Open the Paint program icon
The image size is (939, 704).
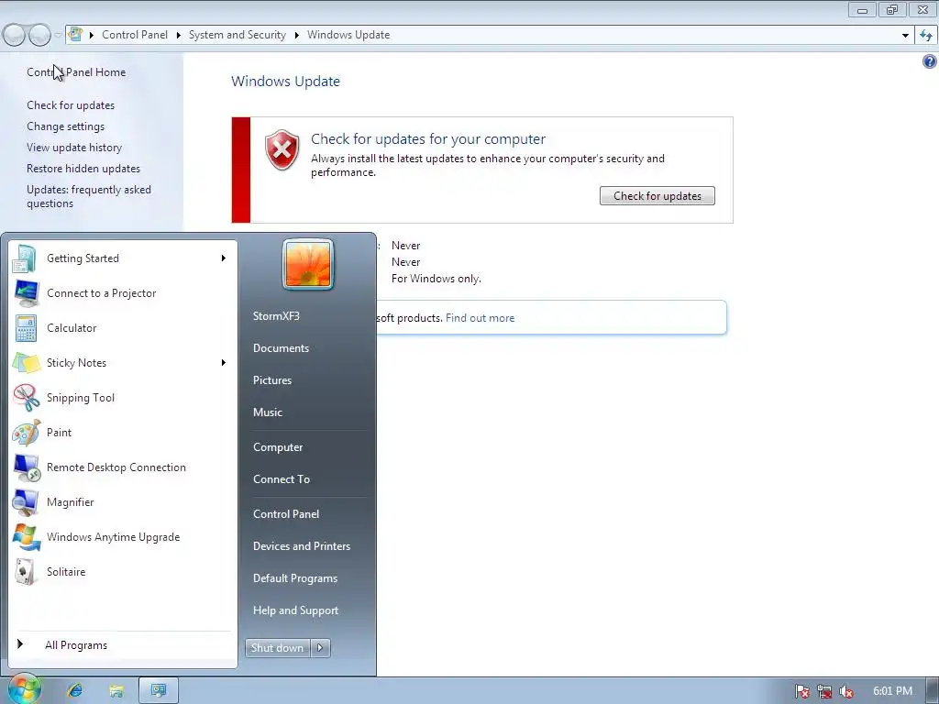pyautogui.click(x=26, y=433)
